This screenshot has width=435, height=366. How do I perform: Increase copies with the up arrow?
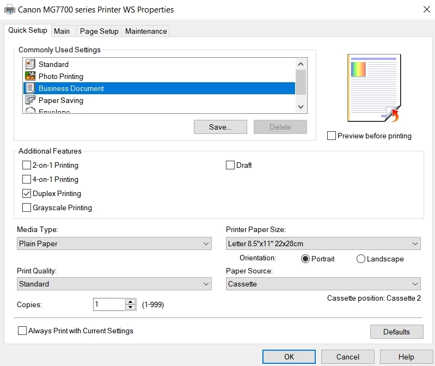point(130,302)
